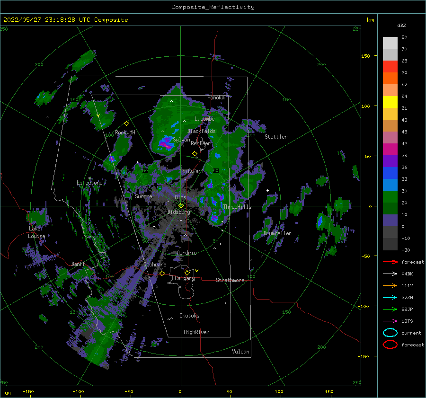Viewport: 426px width, 398px height.
Task: Click the yellow radar-site diamond above Didsbury
Action: tap(181, 206)
